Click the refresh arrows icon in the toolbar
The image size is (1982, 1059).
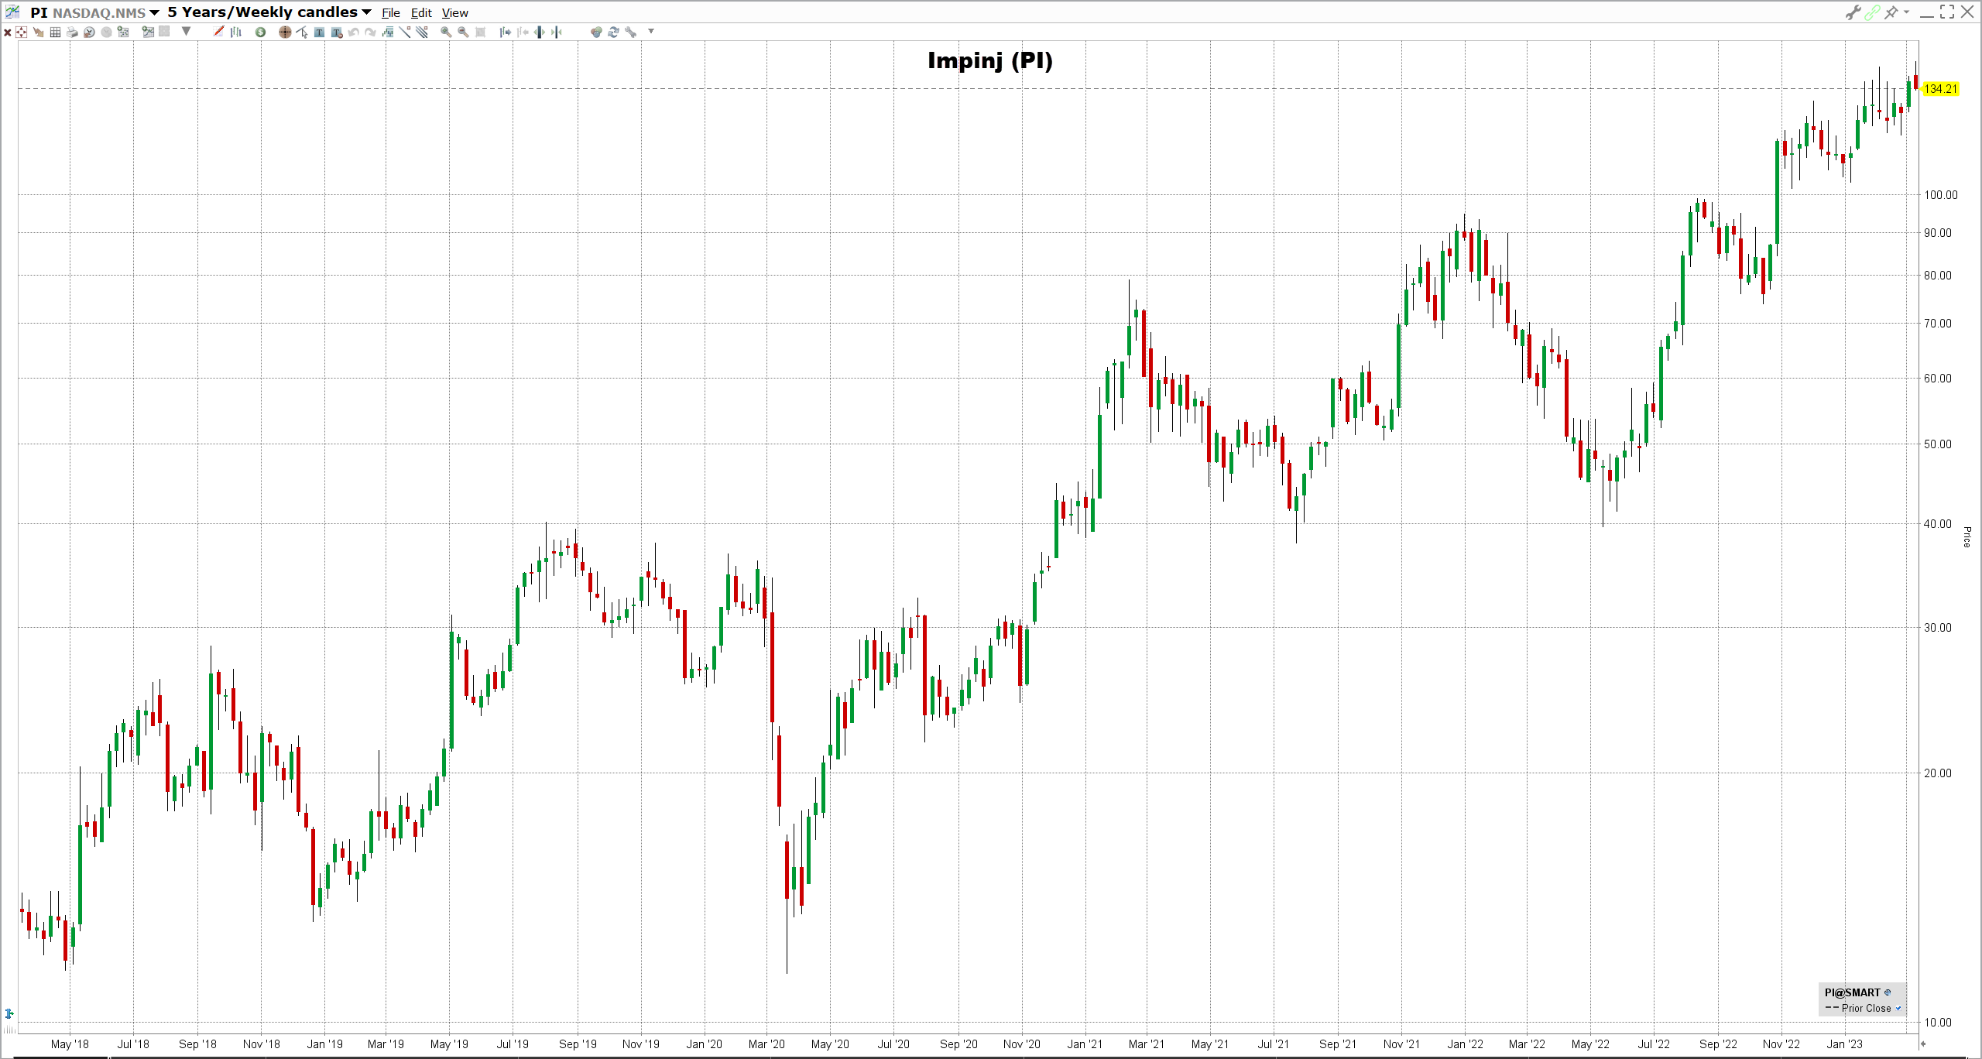(613, 32)
